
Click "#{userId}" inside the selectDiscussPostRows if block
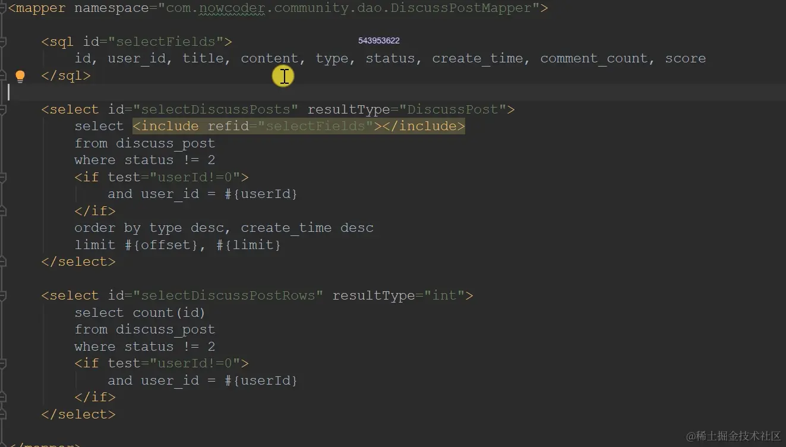point(261,380)
